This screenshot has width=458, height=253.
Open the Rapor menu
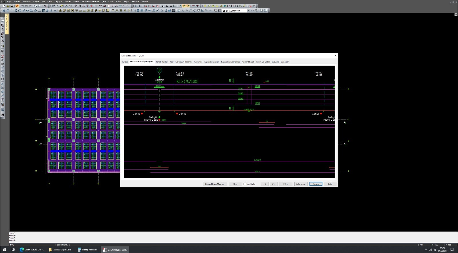point(126,1)
